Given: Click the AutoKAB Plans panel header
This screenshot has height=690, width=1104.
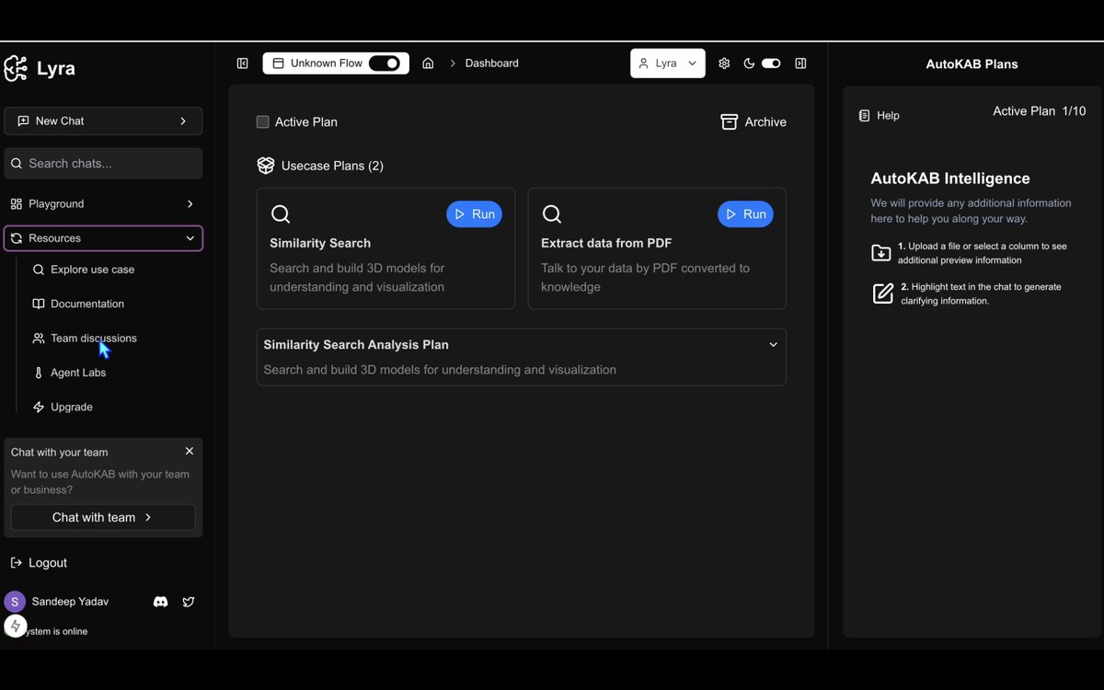Looking at the screenshot, I should [x=972, y=64].
